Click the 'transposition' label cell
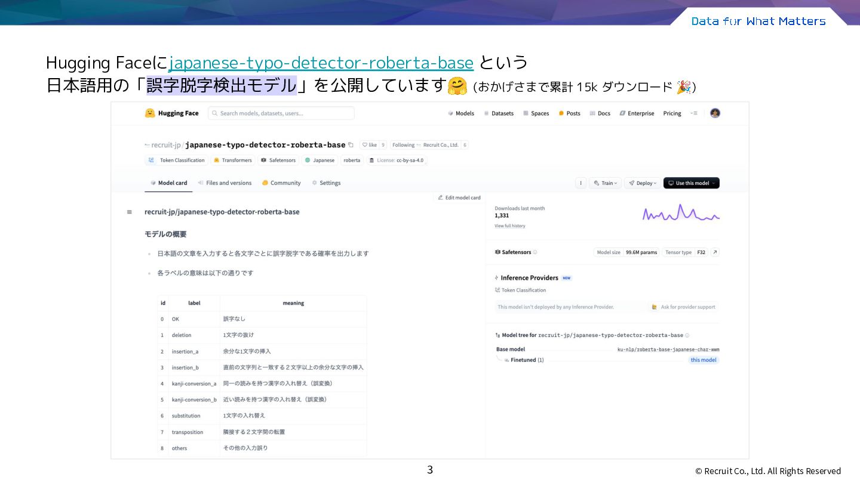This screenshot has width=860, height=483. tap(194, 432)
